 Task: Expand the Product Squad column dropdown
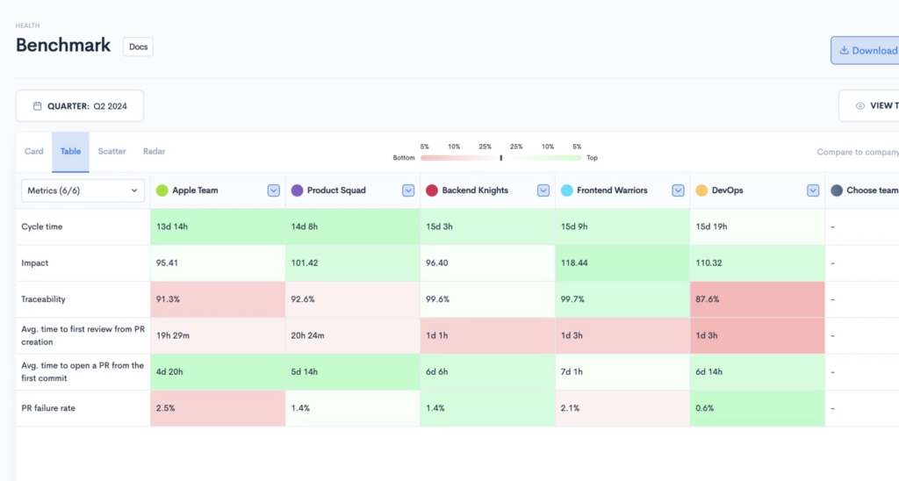click(x=408, y=190)
